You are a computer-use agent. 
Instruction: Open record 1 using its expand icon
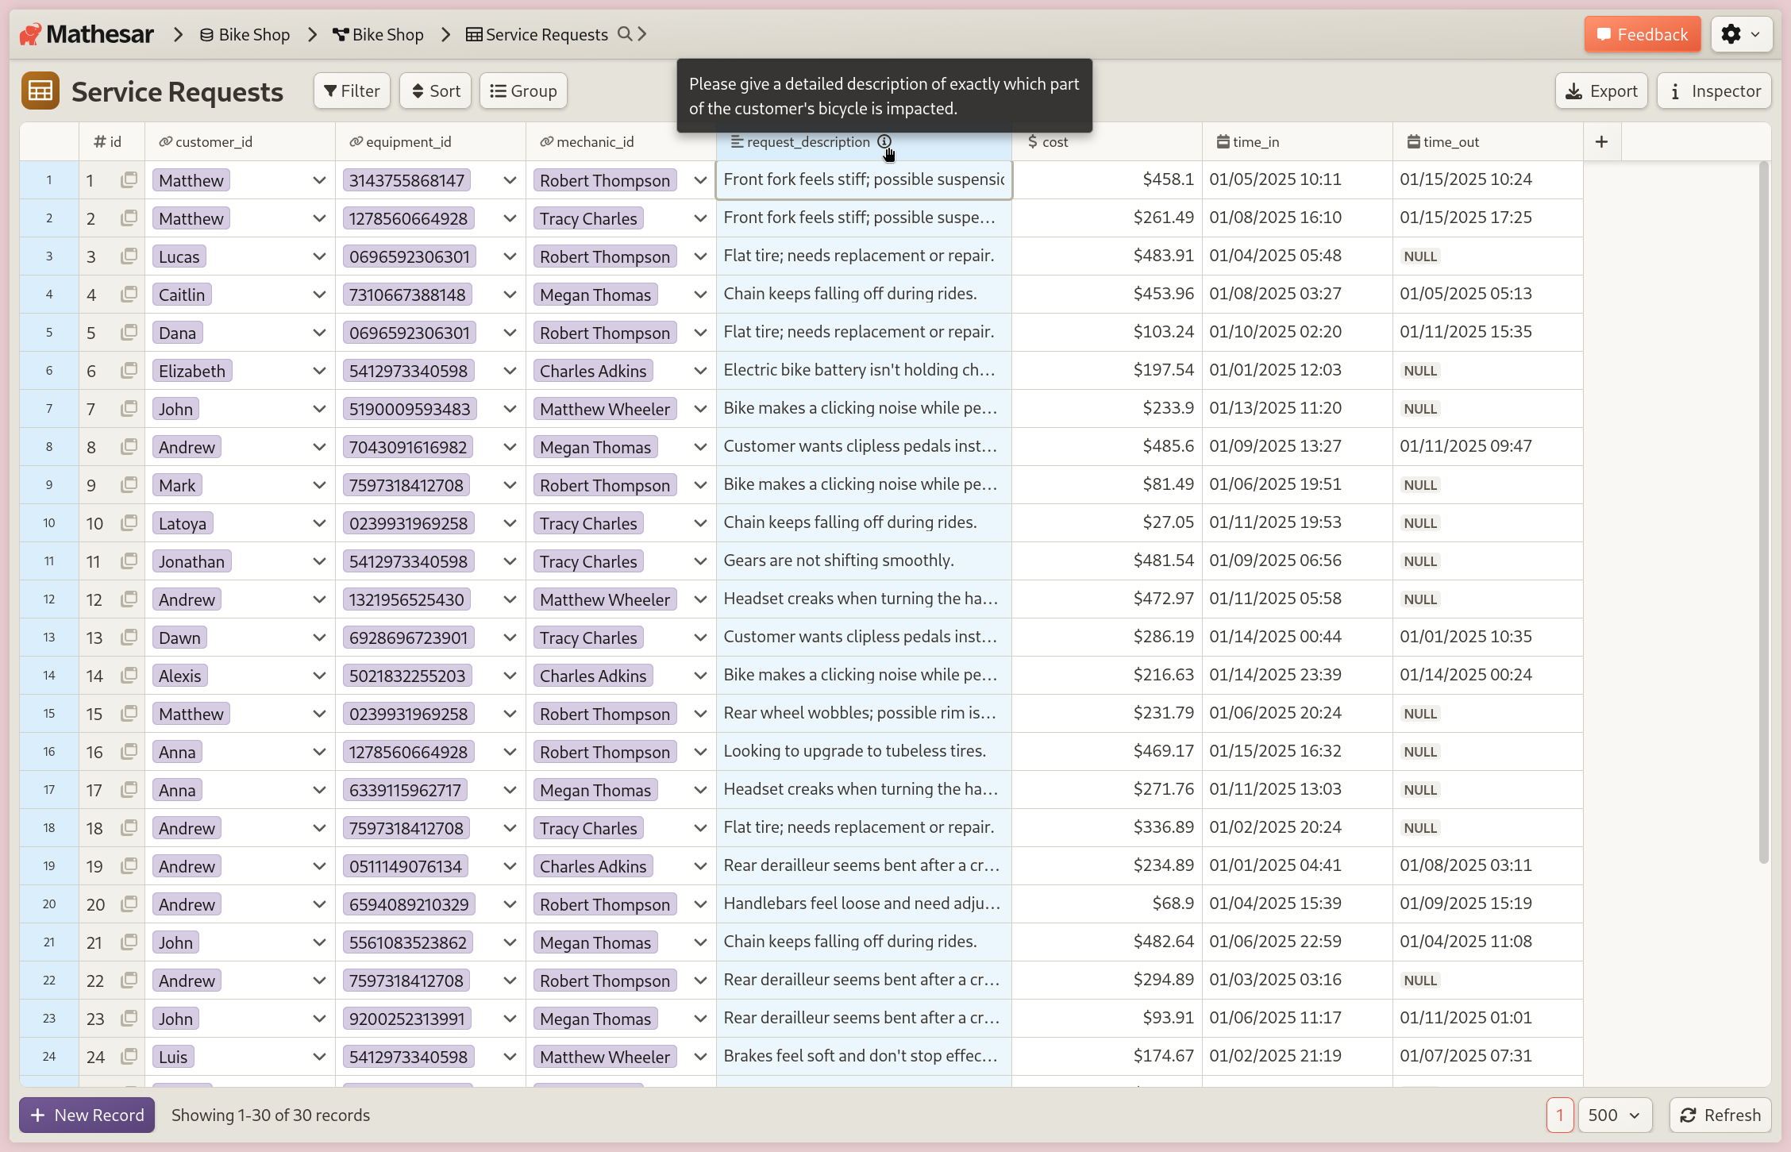click(x=129, y=180)
